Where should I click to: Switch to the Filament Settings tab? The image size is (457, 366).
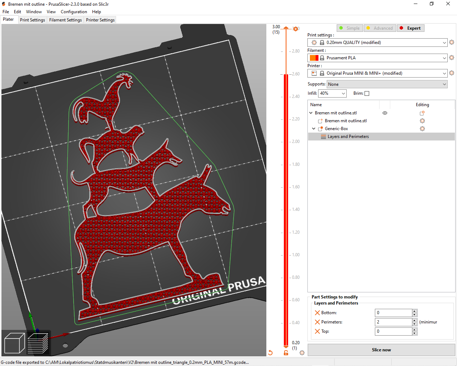(x=65, y=20)
